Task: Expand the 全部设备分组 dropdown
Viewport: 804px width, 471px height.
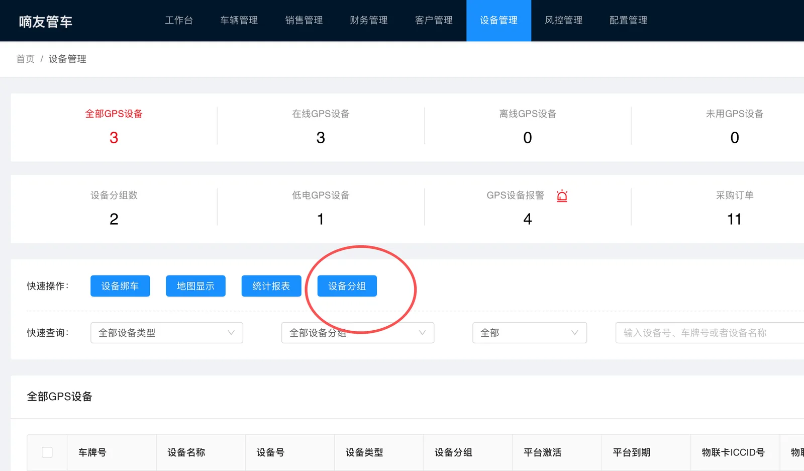Action: (x=358, y=333)
